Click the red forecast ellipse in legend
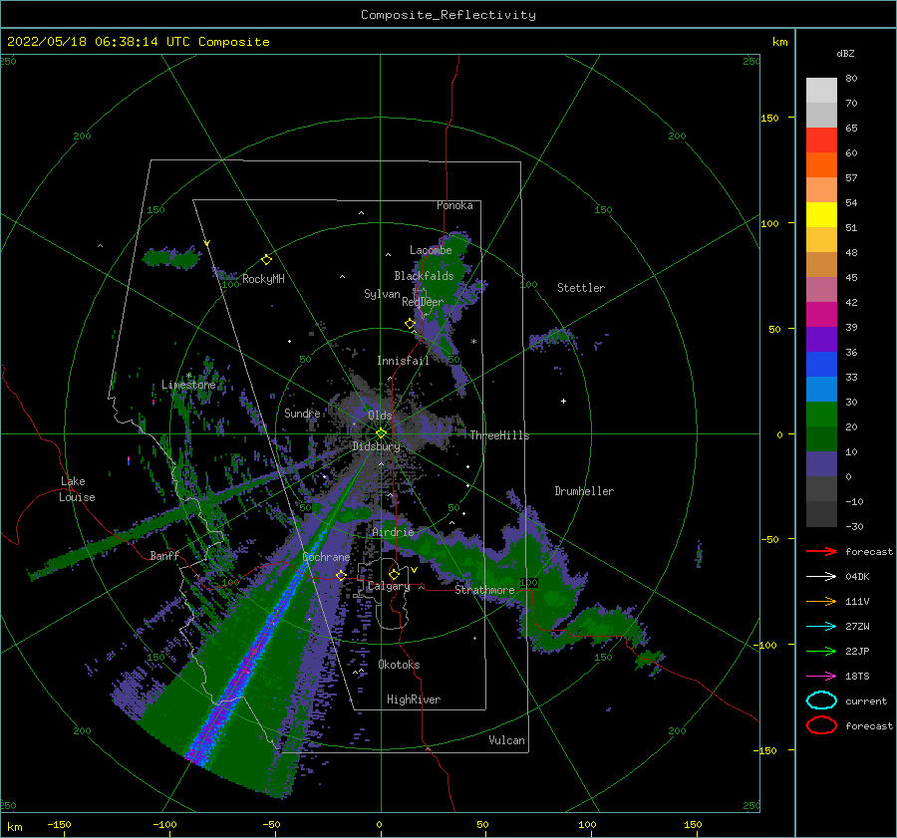This screenshot has height=838, width=897. point(821,725)
